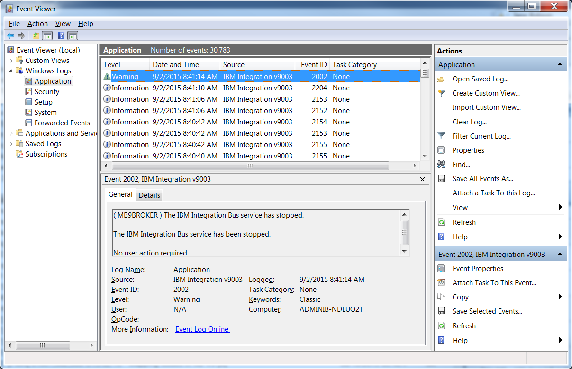Open the Action menu
The width and height of the screenshot is (572, 369).
37,23
